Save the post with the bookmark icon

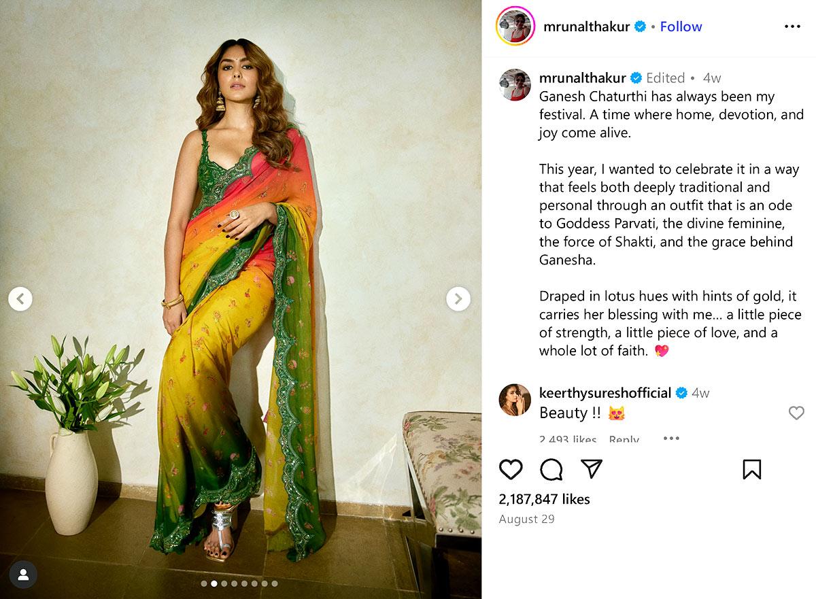751,469
